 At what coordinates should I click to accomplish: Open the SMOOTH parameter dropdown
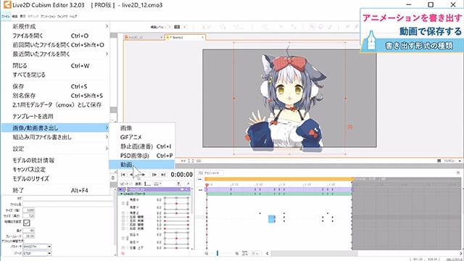point(37,246)
